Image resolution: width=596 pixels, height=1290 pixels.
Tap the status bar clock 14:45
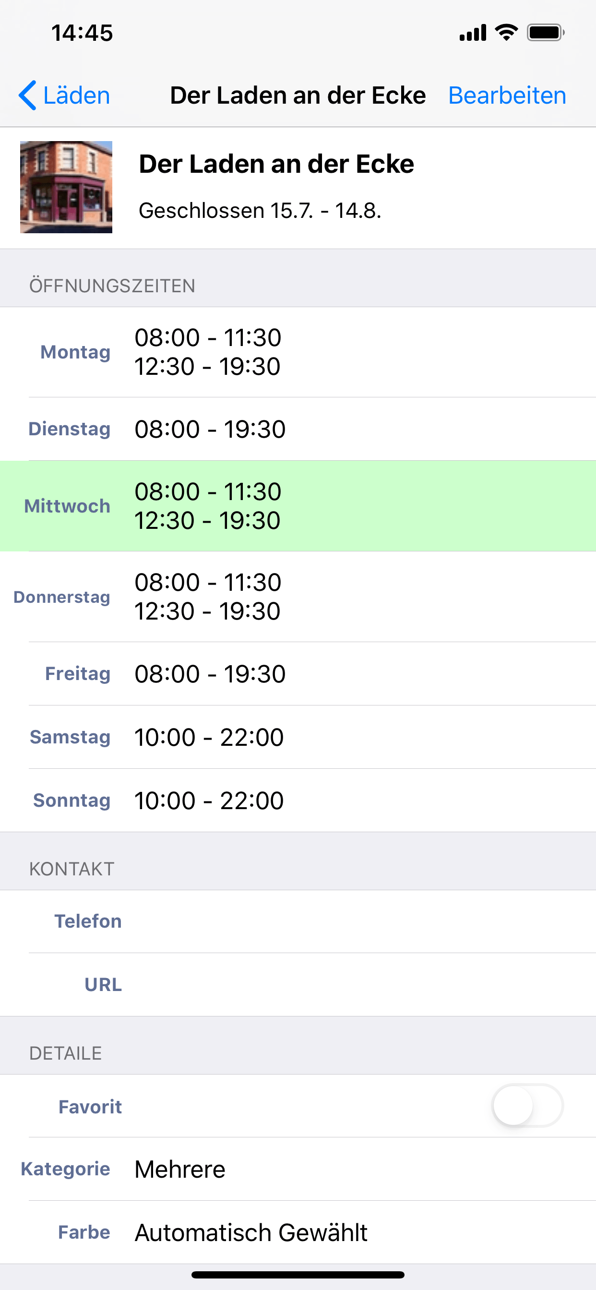pos(82,33)
